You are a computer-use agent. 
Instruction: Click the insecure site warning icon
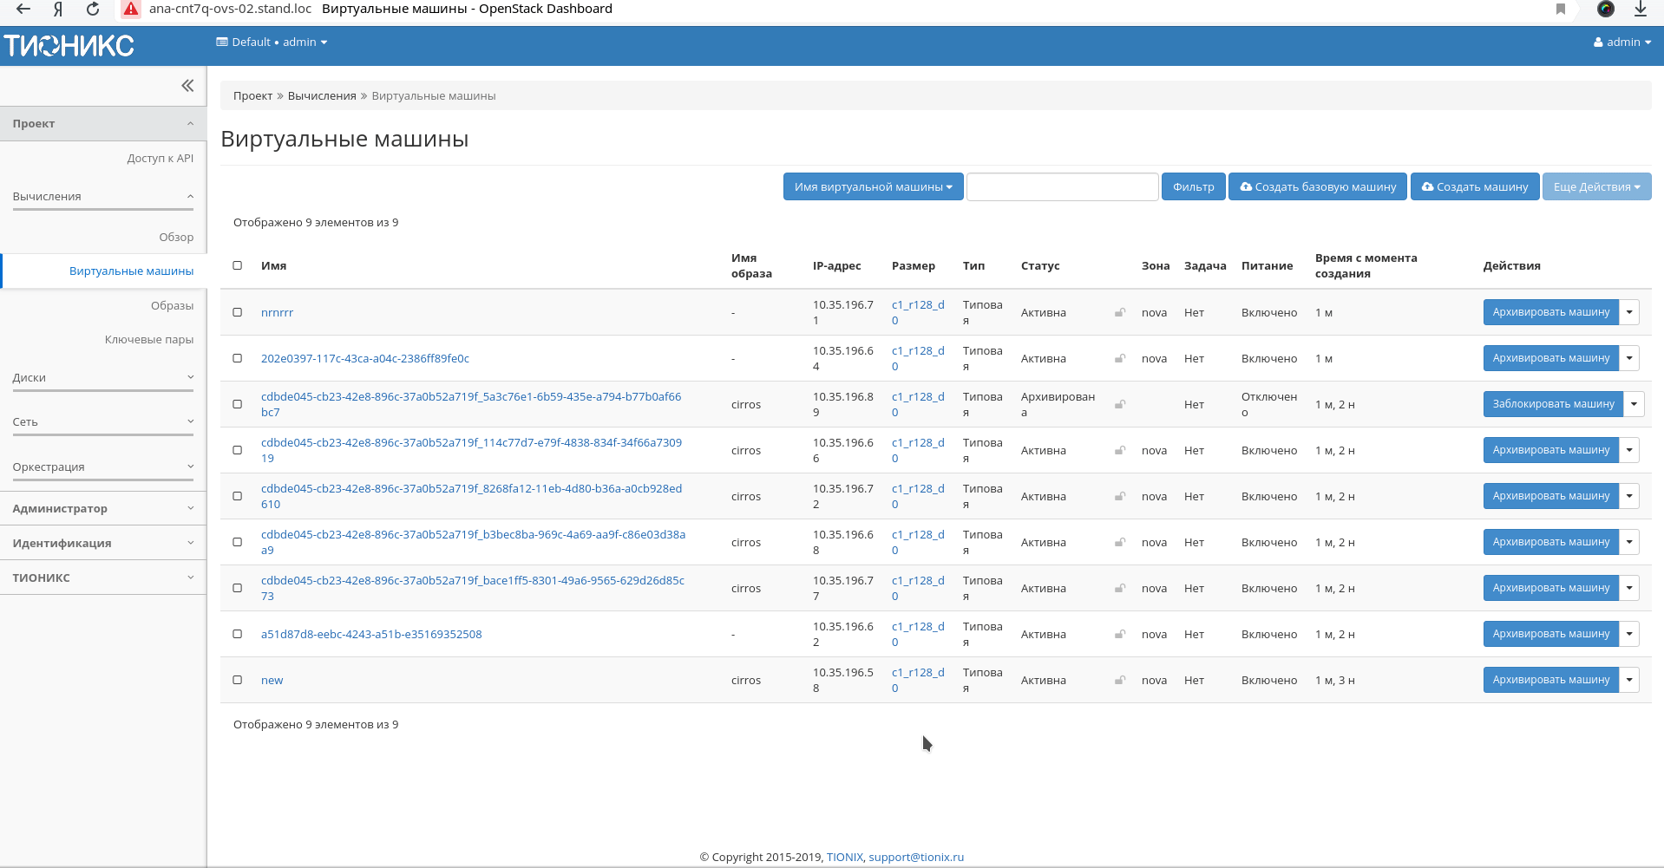[x=131, y=9]
